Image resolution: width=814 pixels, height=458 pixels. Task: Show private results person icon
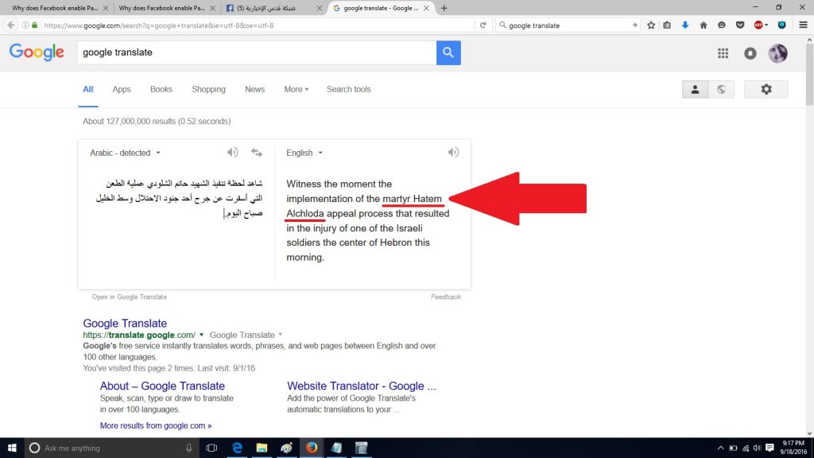(x=695, y=89)
